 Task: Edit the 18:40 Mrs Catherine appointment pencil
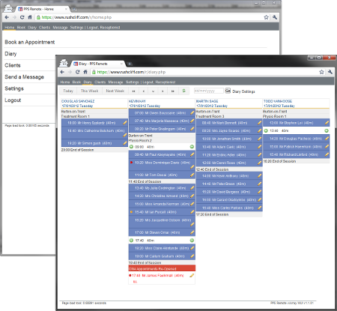coord(125,136)
